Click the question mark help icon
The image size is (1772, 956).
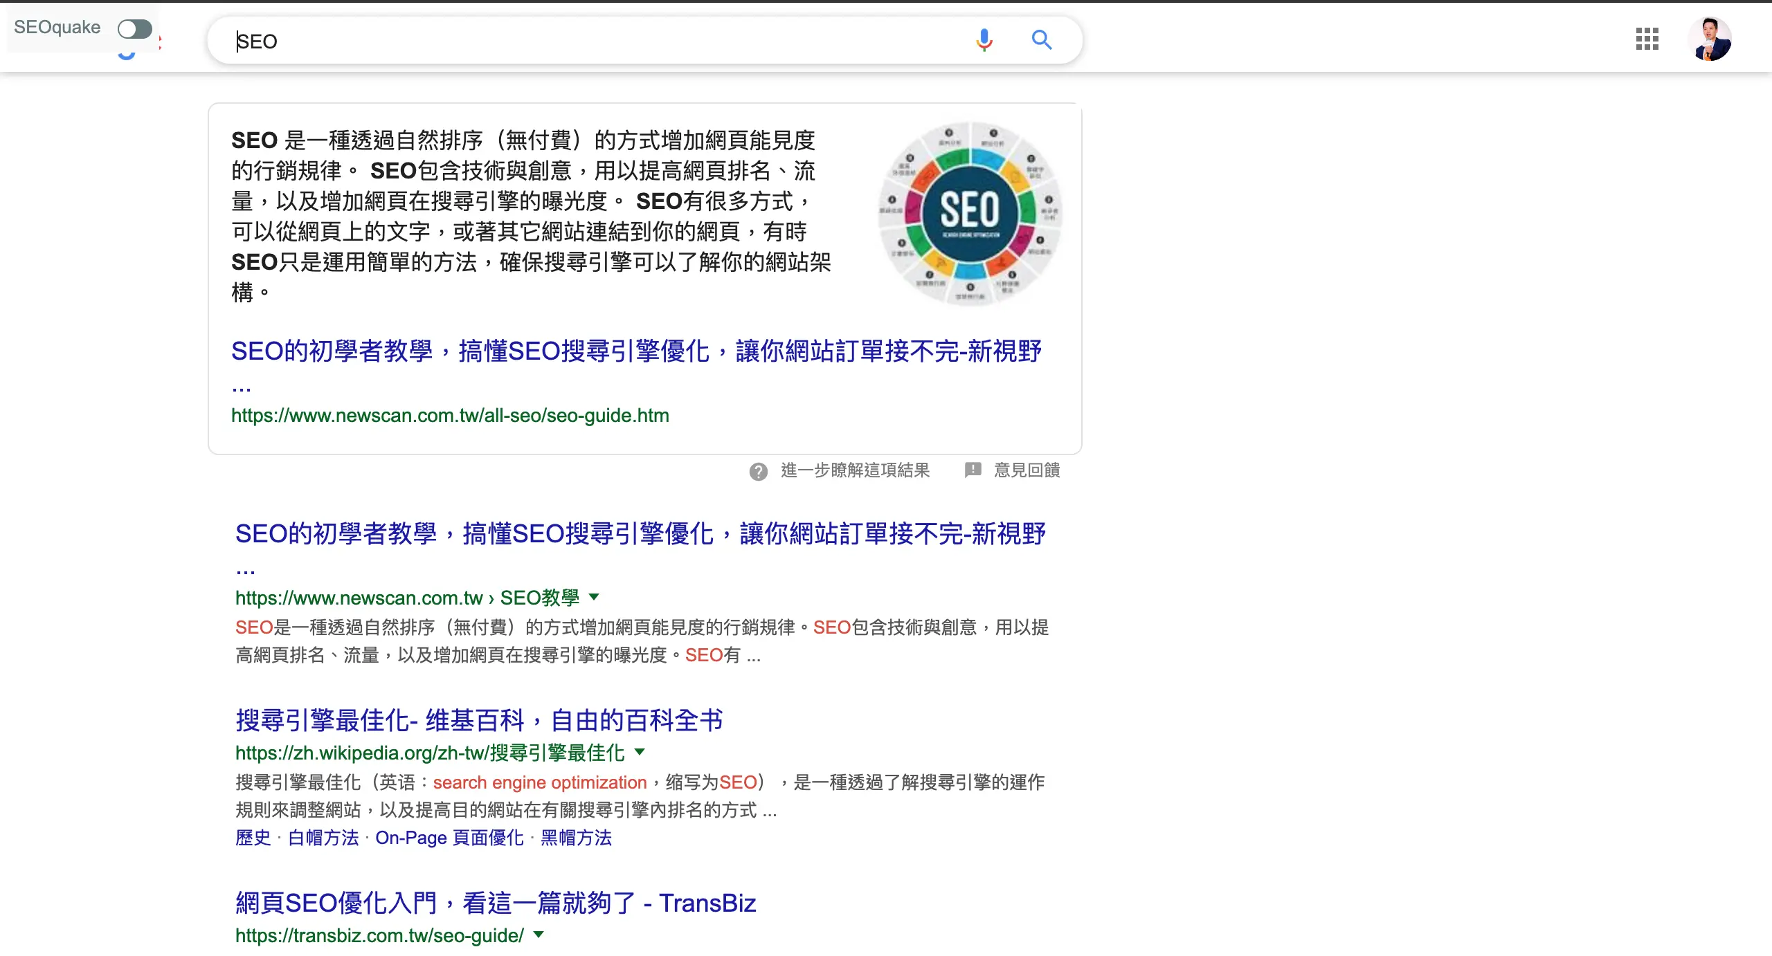tap(759, 471)
